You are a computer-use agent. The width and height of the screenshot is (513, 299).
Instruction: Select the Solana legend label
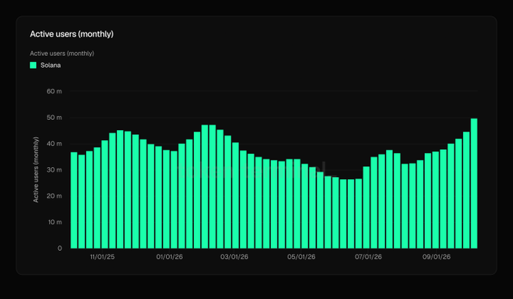click(51, 65)
